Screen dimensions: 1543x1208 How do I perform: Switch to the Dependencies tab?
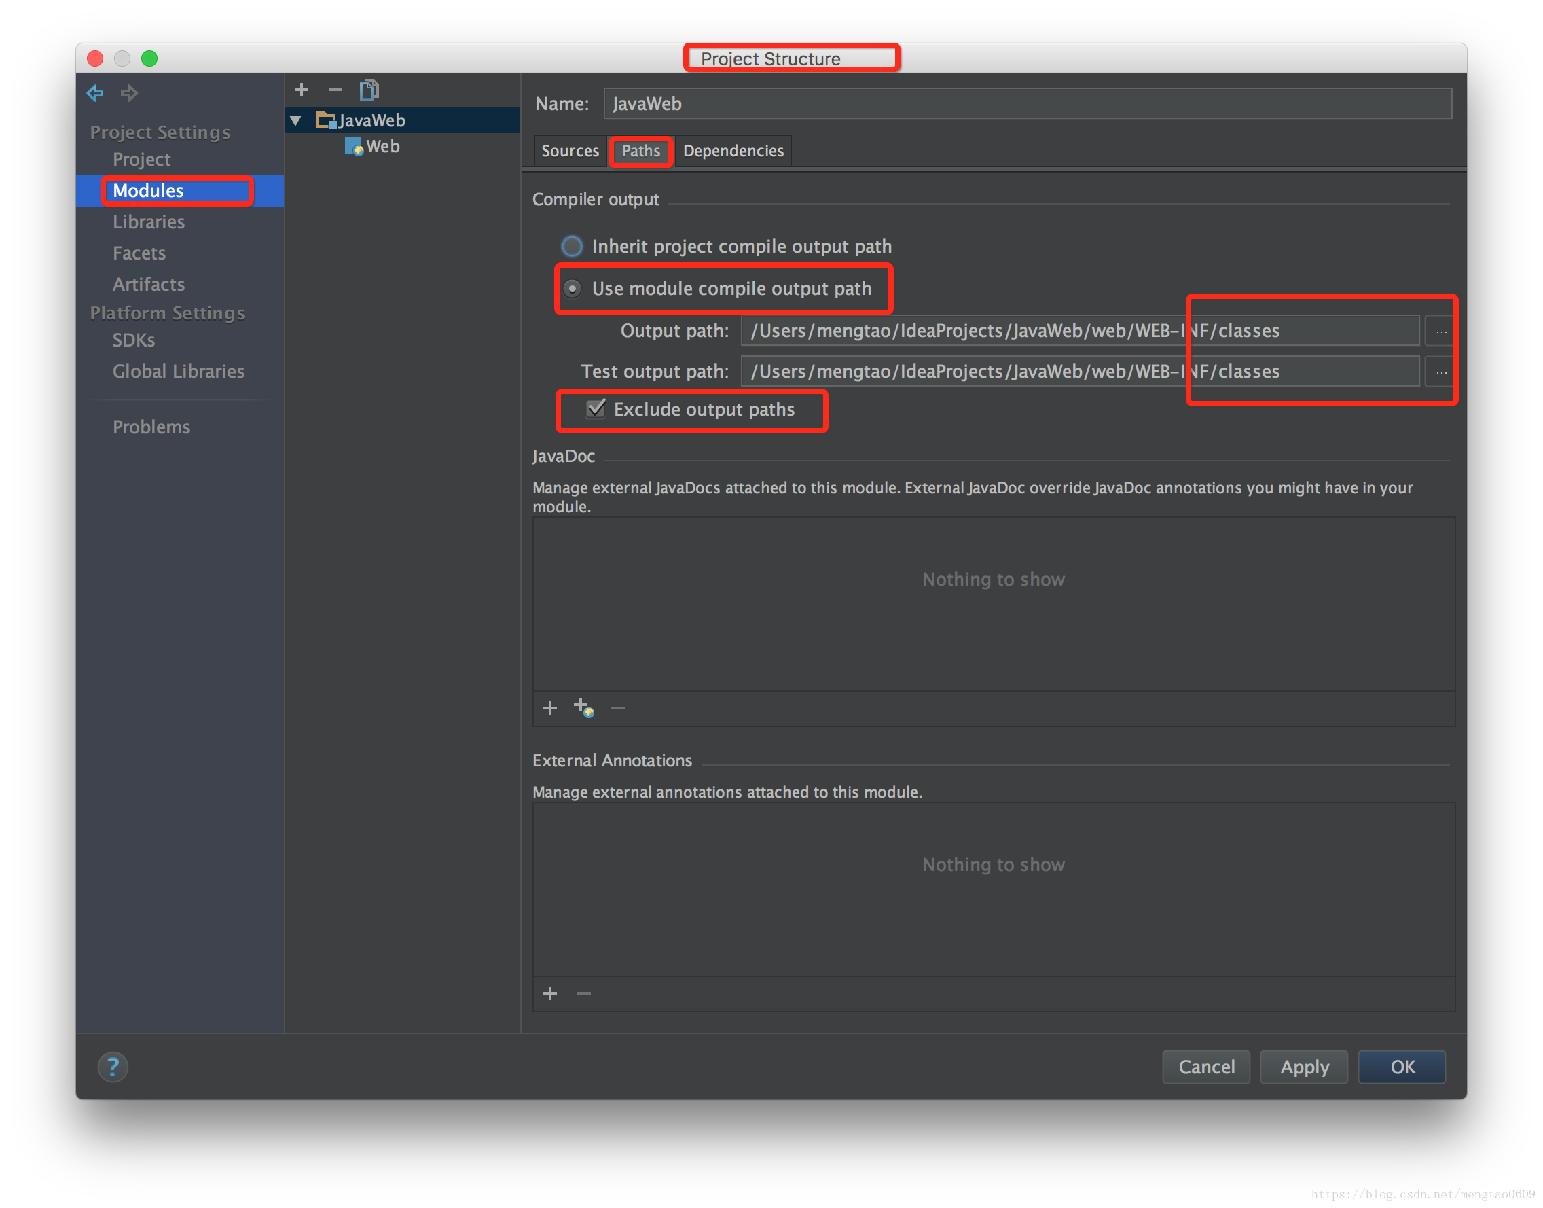(x=733, y=151)
